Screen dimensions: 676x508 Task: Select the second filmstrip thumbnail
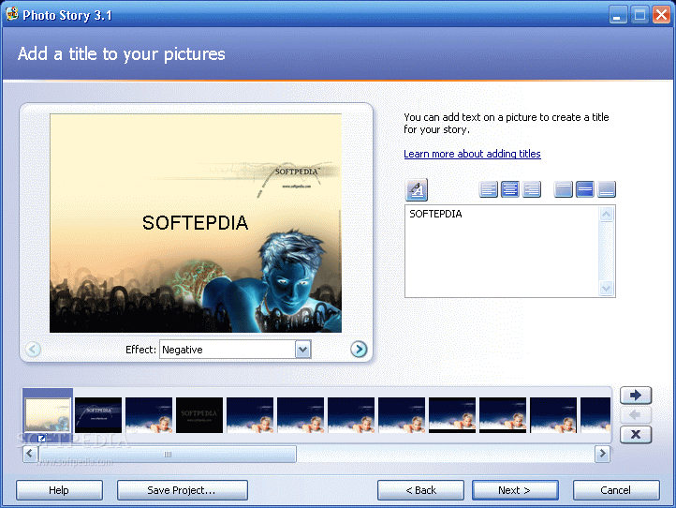click(98, 415)
